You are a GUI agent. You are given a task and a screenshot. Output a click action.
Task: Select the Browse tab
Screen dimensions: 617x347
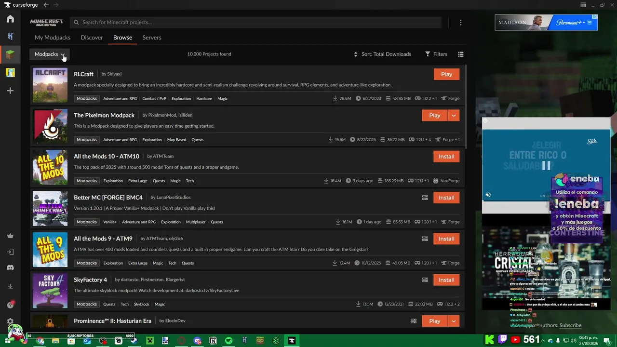coord(122,38)
